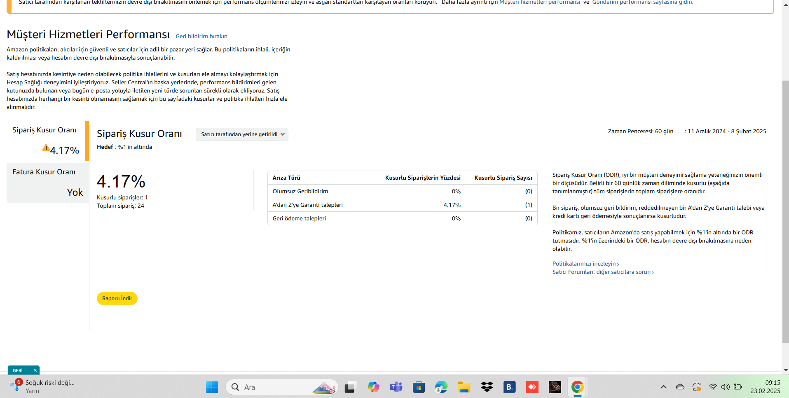Open the GERİ feedback tab
The height and width of the screenshot is (398, 789).
(18, 370)
